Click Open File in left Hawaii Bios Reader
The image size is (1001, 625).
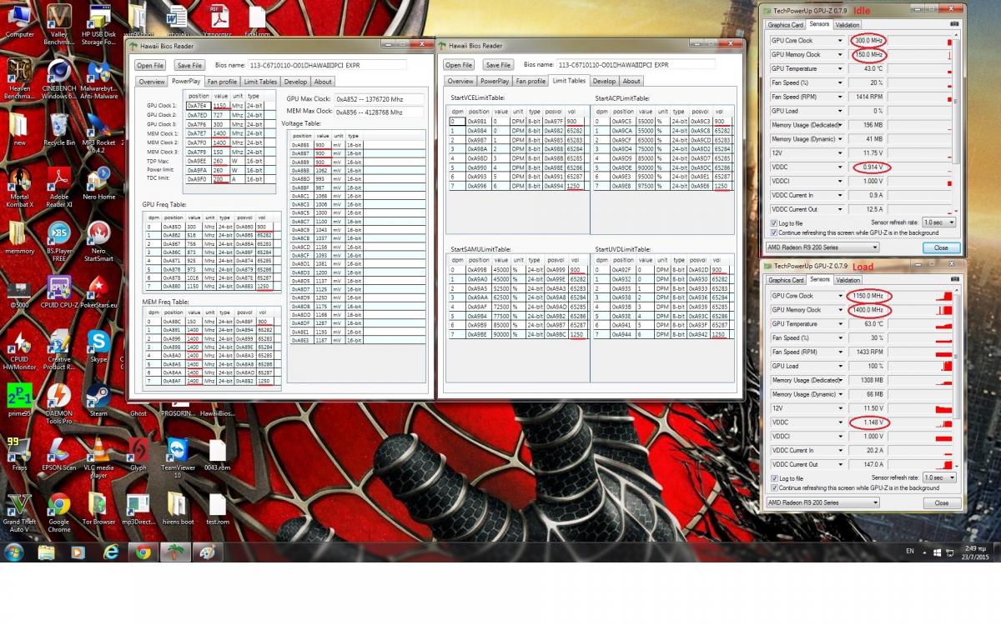point(150,65)
